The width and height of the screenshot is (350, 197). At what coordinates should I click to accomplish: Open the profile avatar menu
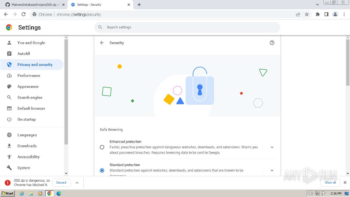click(335, 14)
